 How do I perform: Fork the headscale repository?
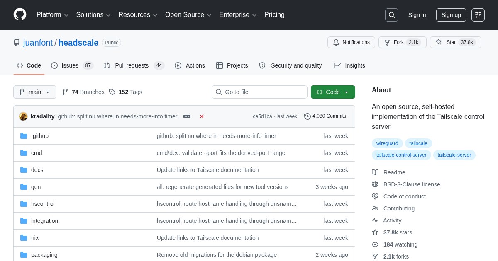tap(402, 42)
